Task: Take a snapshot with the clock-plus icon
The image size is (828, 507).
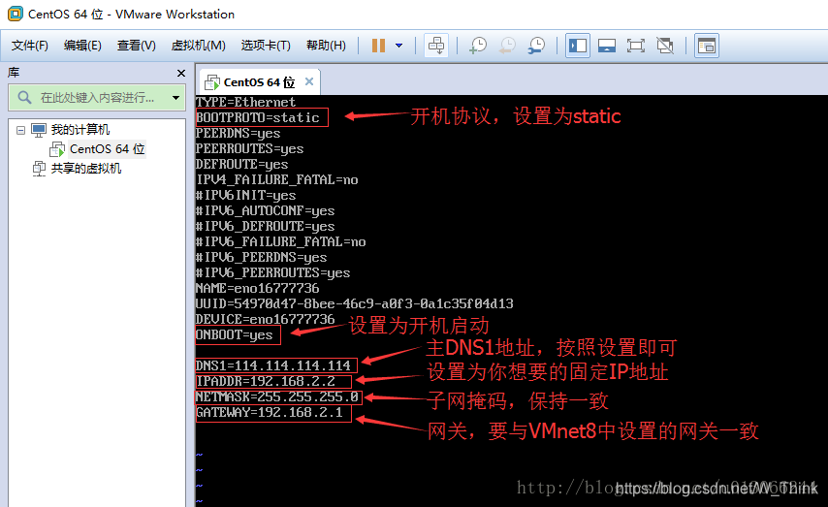Action: (478, 46)
